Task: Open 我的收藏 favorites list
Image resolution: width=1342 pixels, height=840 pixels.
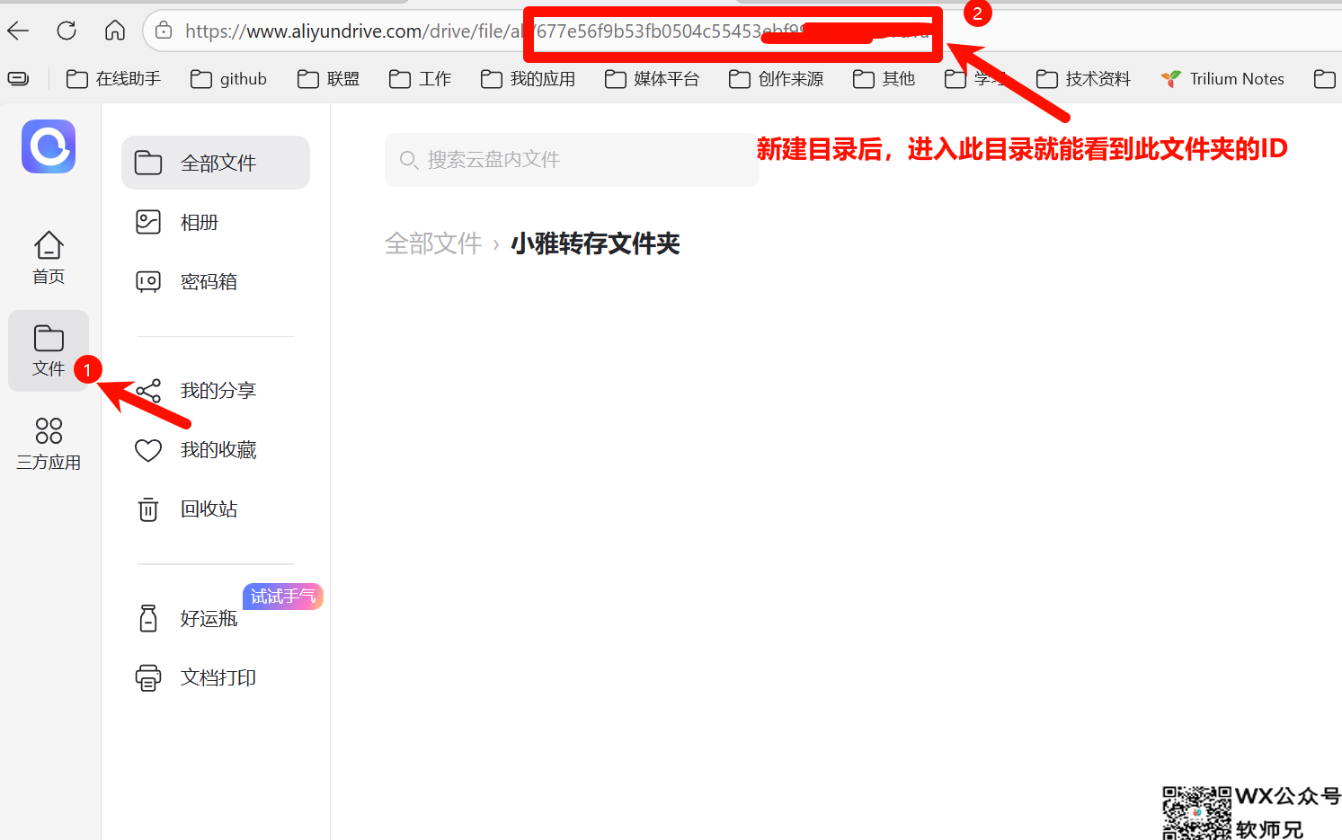Action: [218, 449]
